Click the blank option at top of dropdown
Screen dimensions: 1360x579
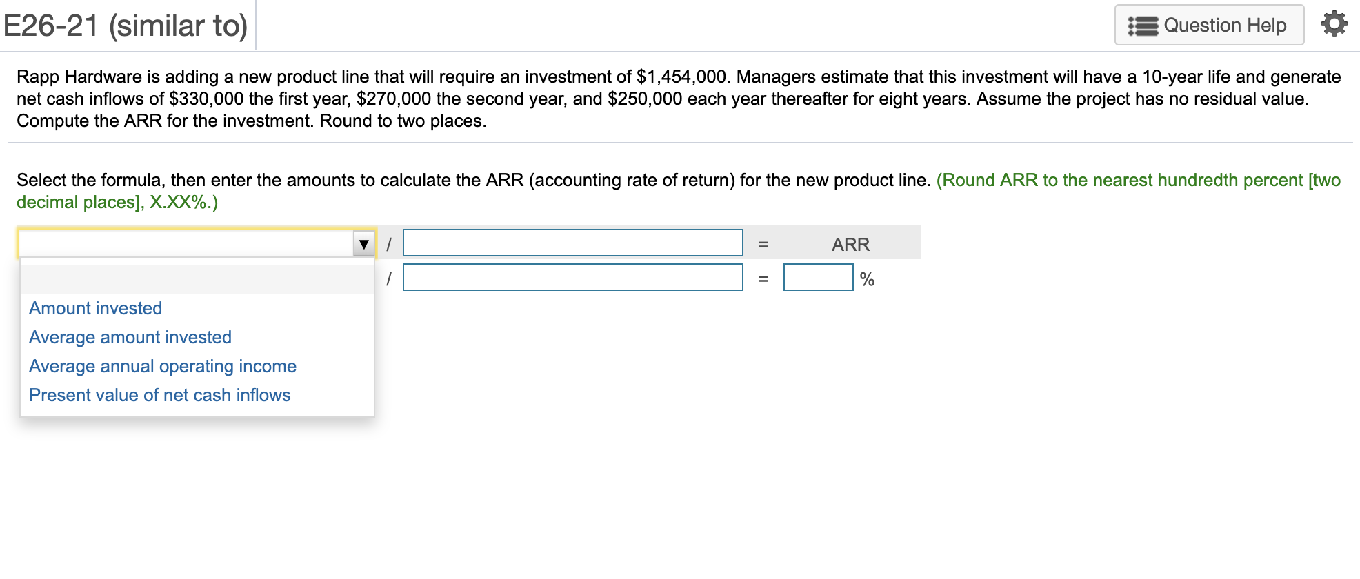(197, 278)
